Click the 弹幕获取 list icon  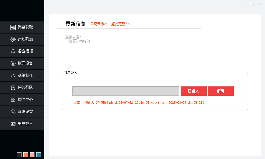point(13,27)
